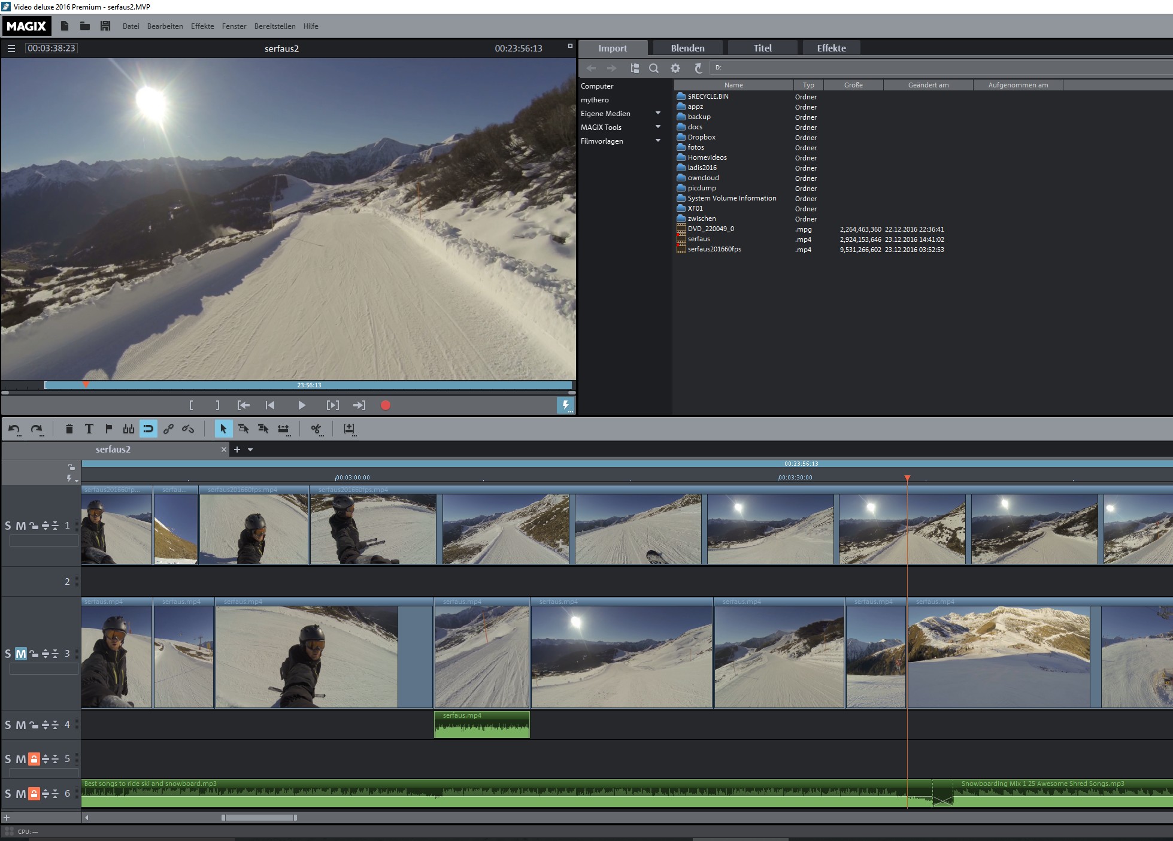Unlock track 5 via orange lock

pos(34,759)
